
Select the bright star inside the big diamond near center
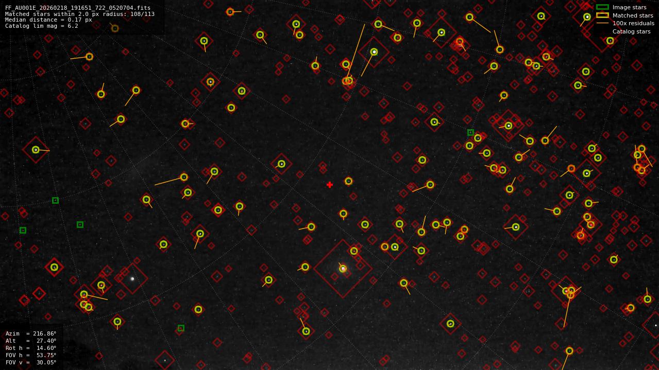pos(342,269)
